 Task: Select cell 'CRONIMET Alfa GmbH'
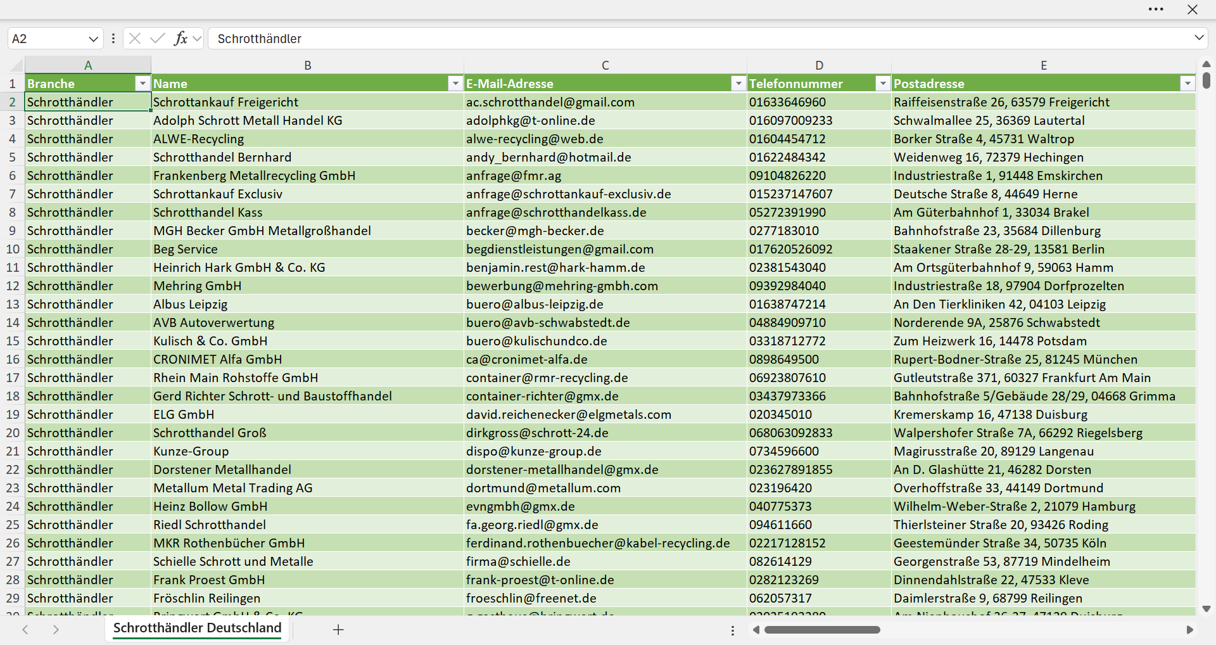coord(308,359)
